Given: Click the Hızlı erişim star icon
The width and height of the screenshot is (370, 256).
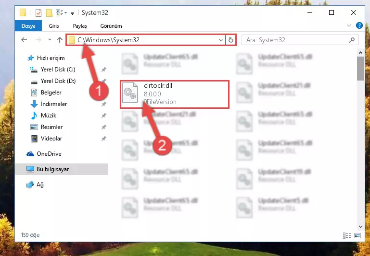Looking at the screenshot, I should 31,58.
